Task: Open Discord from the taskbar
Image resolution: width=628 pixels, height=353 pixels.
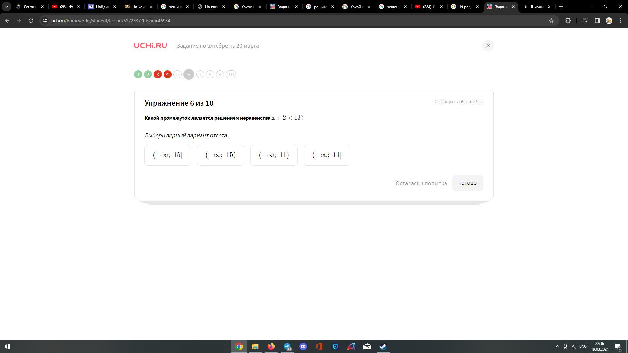Action: pyautogui.click(x=303, y=346)
